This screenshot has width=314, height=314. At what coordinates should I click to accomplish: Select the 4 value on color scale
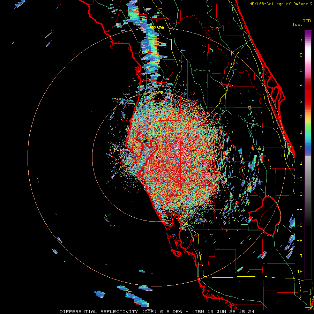(x=301, y=86)
